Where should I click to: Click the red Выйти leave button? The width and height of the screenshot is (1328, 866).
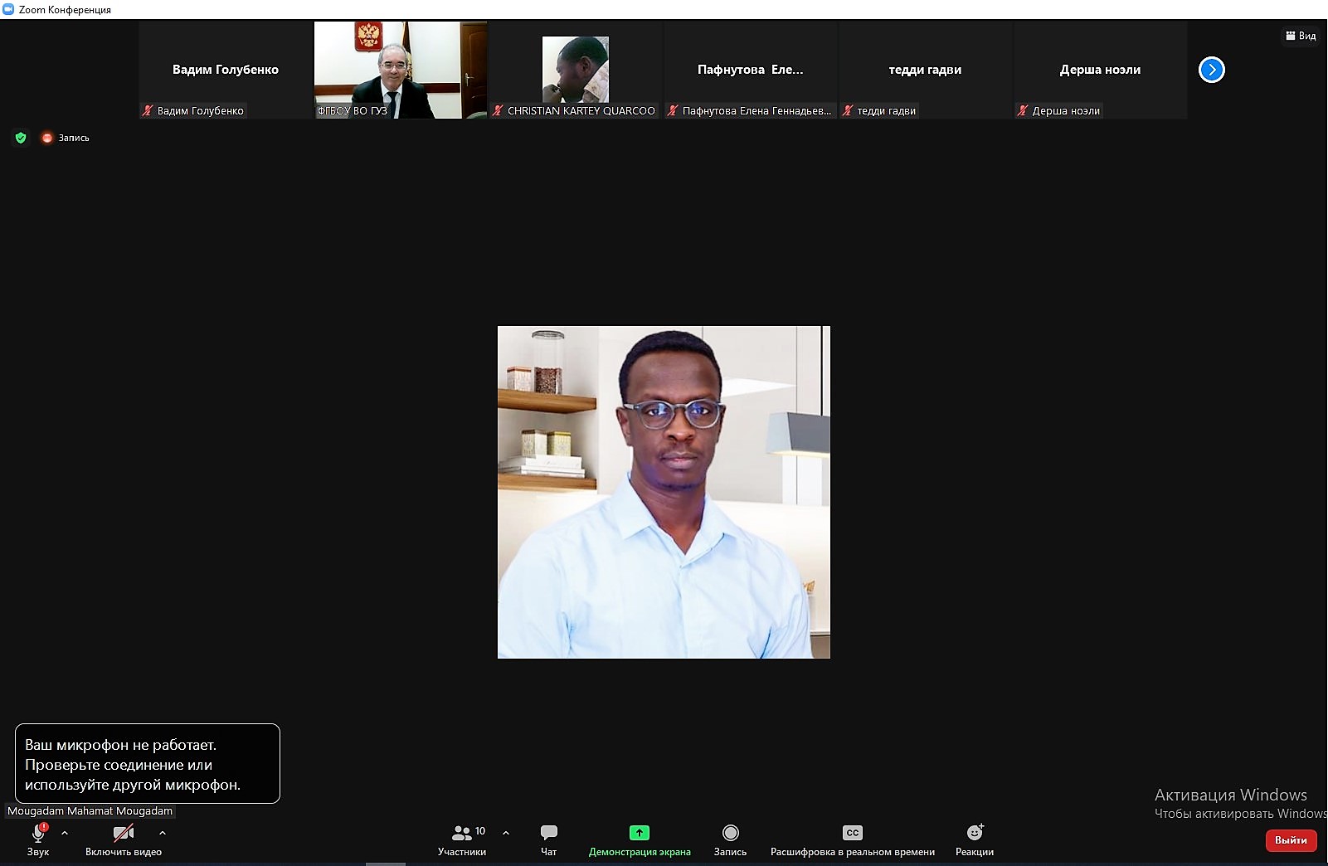click(1291, 840)
